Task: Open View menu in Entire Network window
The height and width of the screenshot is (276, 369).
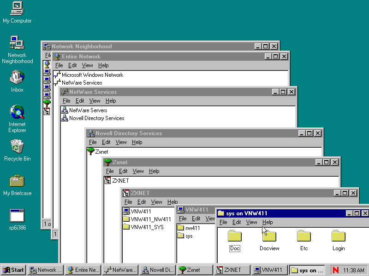Action: (x=87, y=65)
